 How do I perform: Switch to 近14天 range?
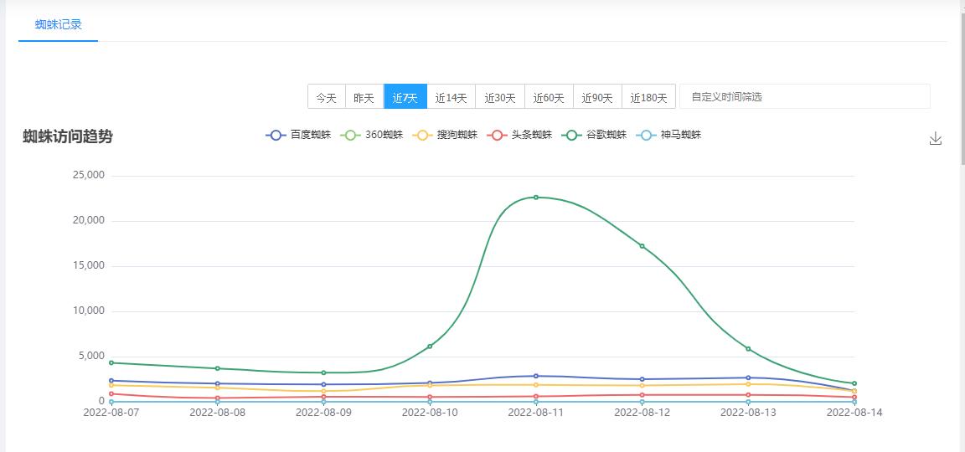452,97
